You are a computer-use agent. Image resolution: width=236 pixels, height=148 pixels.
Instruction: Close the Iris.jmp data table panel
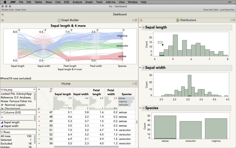[x=136, y=84]
